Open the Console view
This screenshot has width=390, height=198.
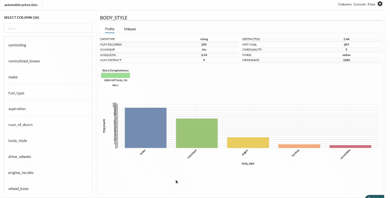pyautogui.click(x=360, y=4)
